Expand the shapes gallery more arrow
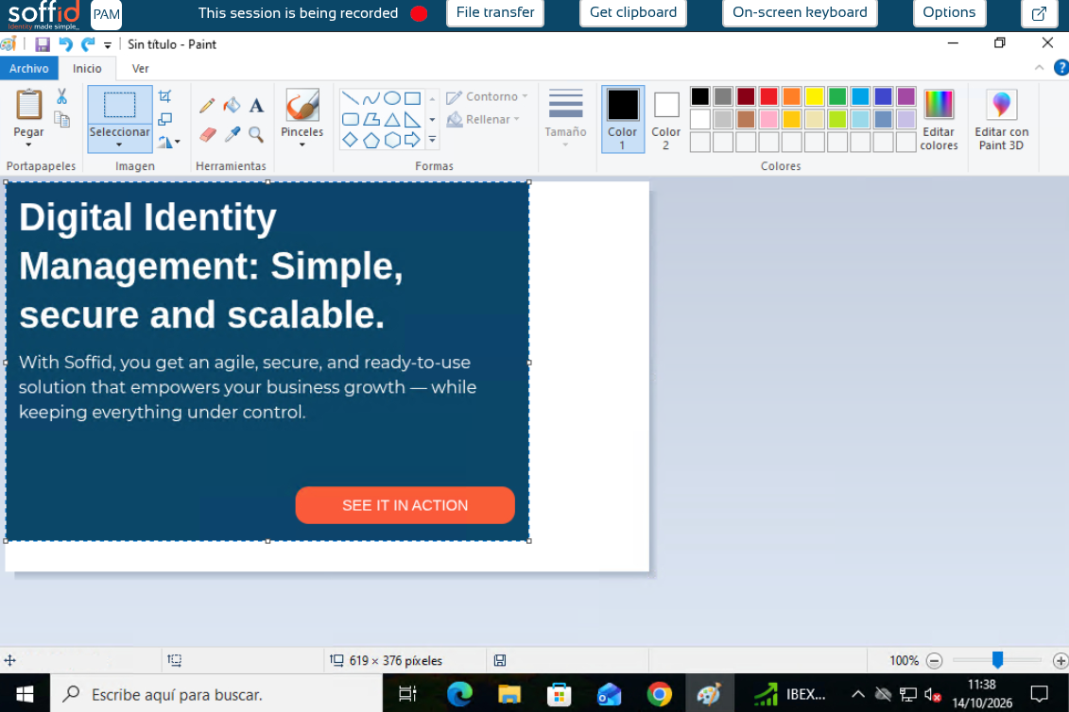Image resolution: width=1069 pixels, height=712 pixels. 432,140
